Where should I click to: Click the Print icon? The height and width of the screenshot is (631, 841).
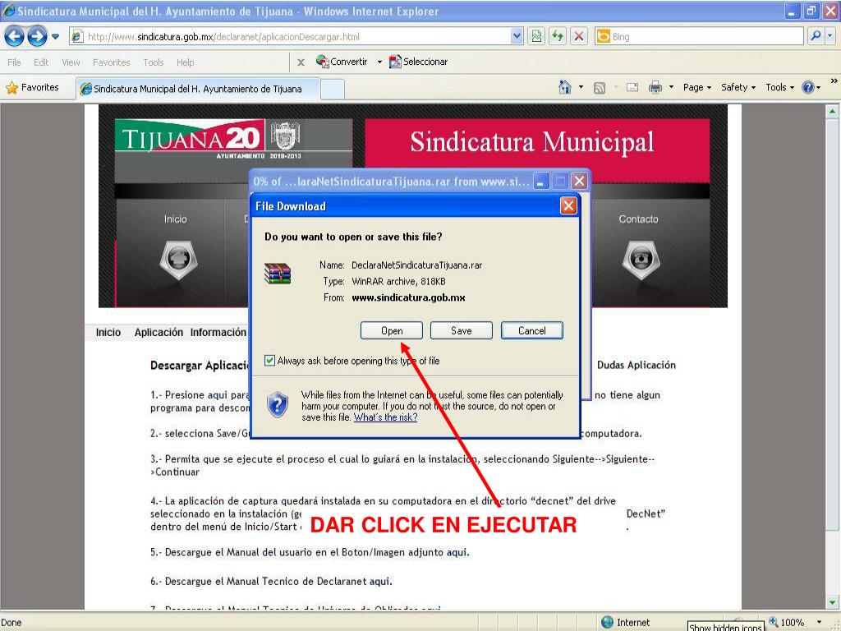[655, 87]
